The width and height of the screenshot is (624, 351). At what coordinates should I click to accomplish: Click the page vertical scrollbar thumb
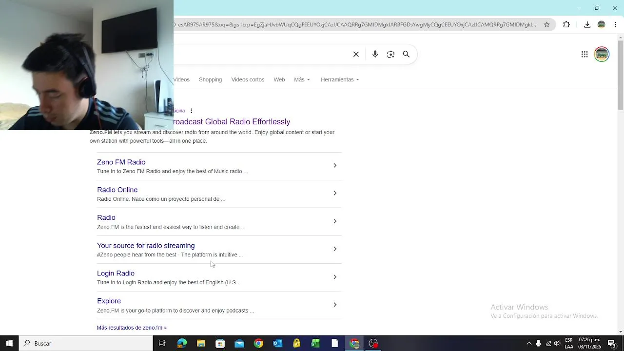pyautogui.click(x=621, y=75)
